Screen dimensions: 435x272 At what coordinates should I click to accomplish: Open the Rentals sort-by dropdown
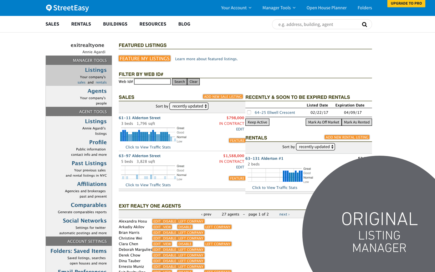coord(315,147)
